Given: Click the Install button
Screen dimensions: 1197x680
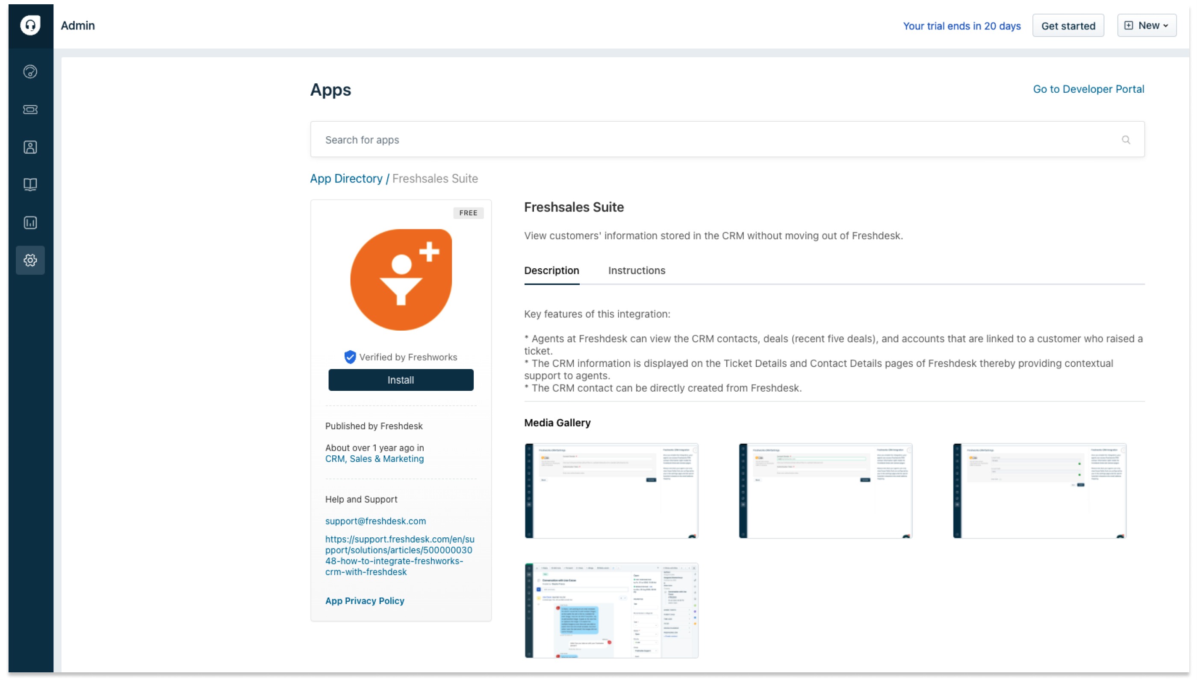Looking at the screenshot, I should (x=401, y=380).
